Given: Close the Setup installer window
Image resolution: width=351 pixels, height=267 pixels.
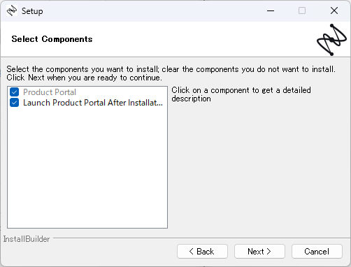Looking at the screenshot, I should 334,10.
